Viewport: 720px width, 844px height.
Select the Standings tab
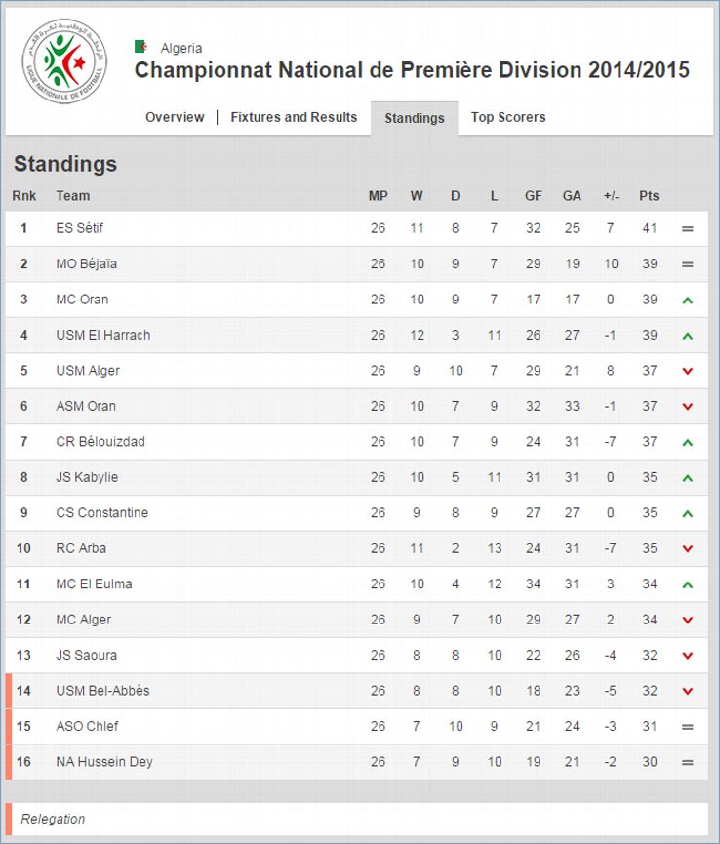click(x=414, y=118)
